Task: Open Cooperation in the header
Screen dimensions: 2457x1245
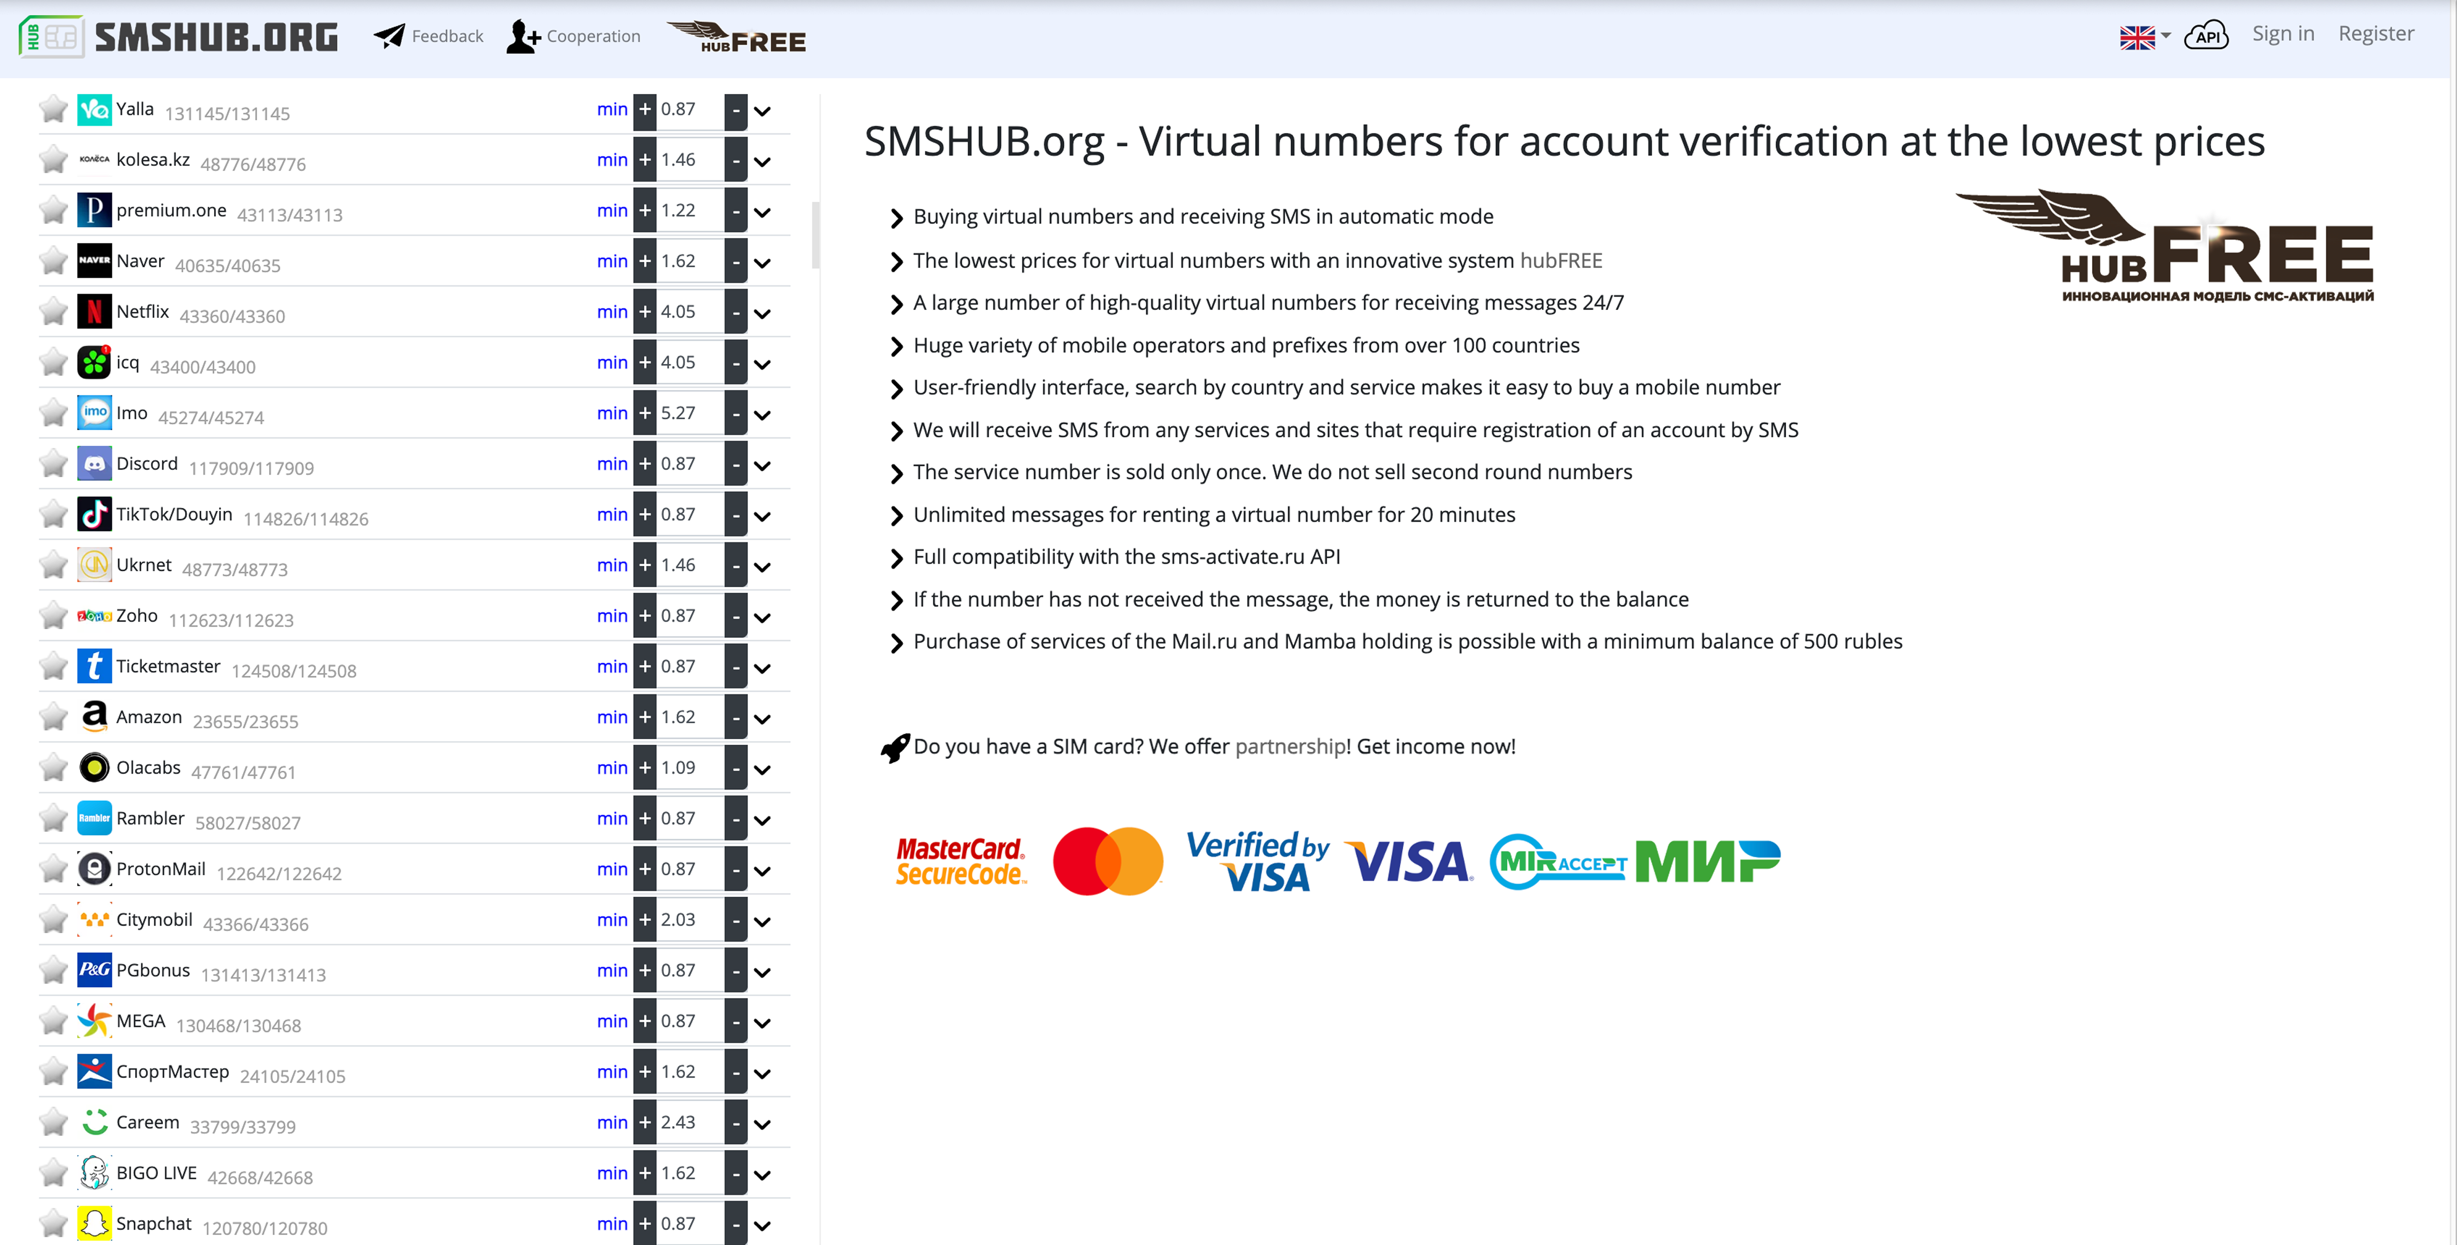Action: click(x=573, y=36)
